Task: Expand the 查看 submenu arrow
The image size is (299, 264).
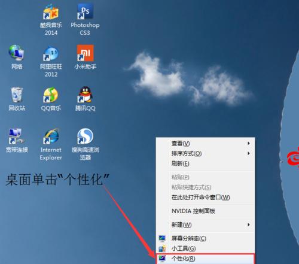Action: pyautogui.click(x=249, y=143)
